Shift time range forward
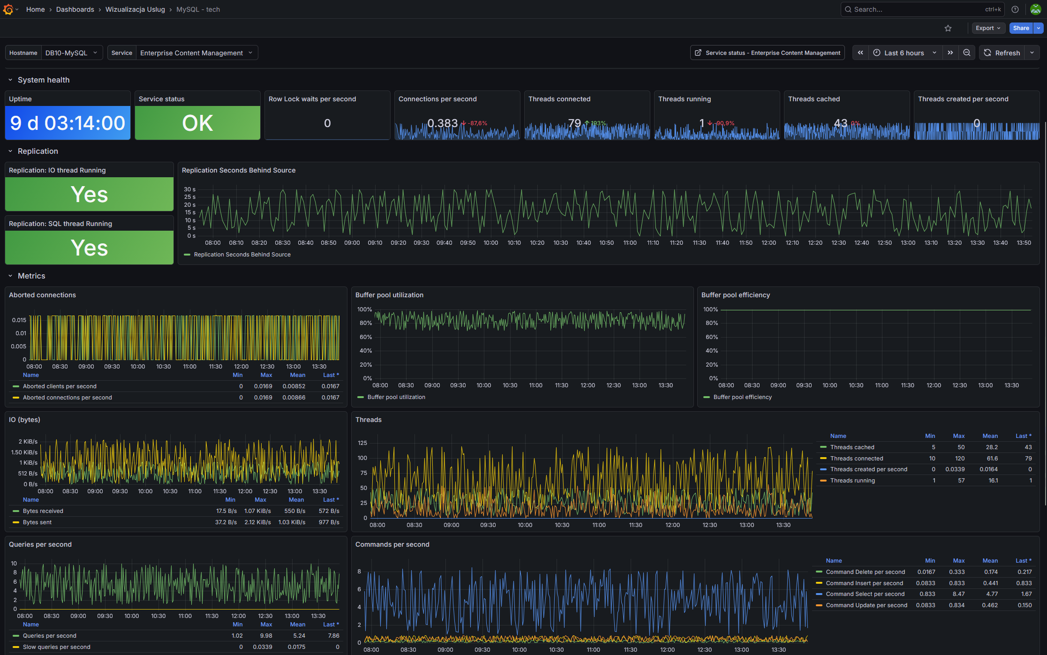This screenshot has width=1047, height=655. coord(950,53)
